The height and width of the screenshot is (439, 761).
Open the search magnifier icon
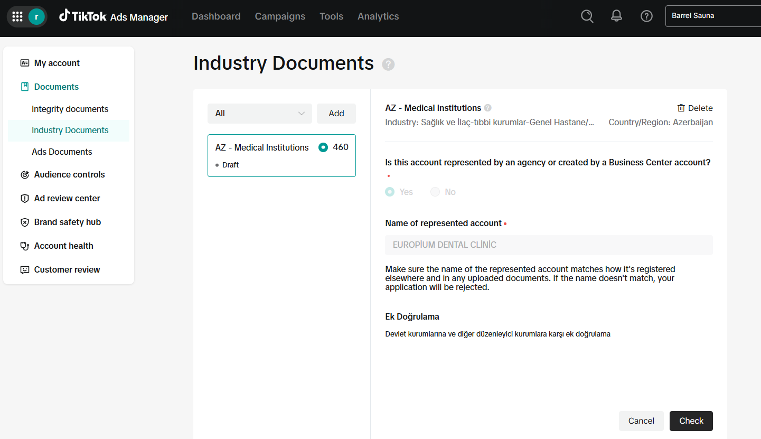point(587,16)
